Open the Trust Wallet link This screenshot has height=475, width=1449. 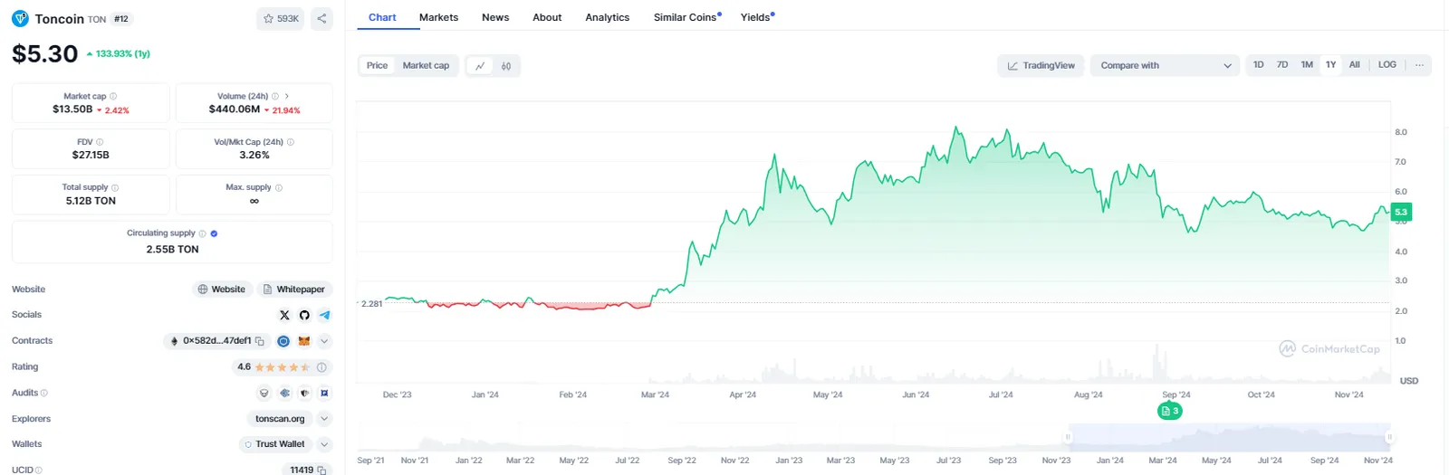[274, 444]
